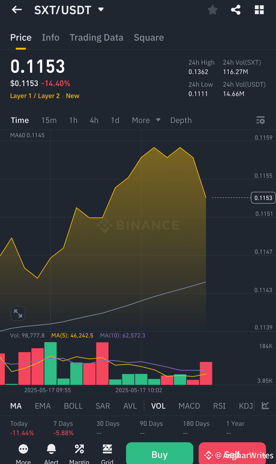Image resolution: width=276 pixels, height=464 pixels.
Task: Open markets grid icon in top bar
Action: (x=259, y=10)
